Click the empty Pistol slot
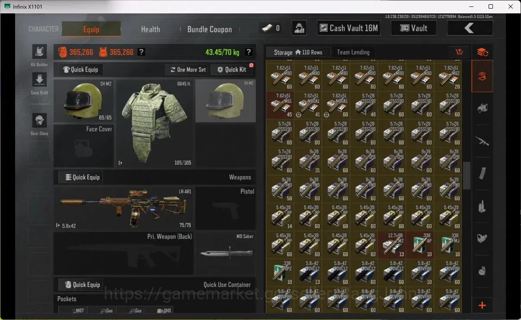 coord(225,208)
